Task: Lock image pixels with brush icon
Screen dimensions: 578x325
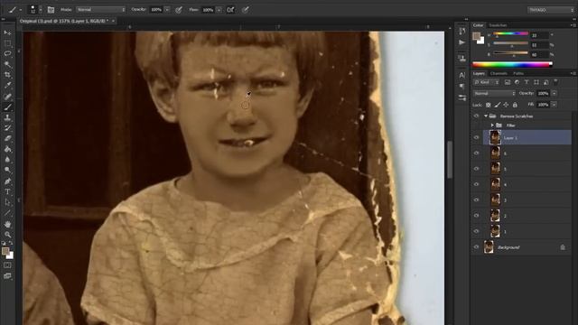Action: [x=498, y=105]
